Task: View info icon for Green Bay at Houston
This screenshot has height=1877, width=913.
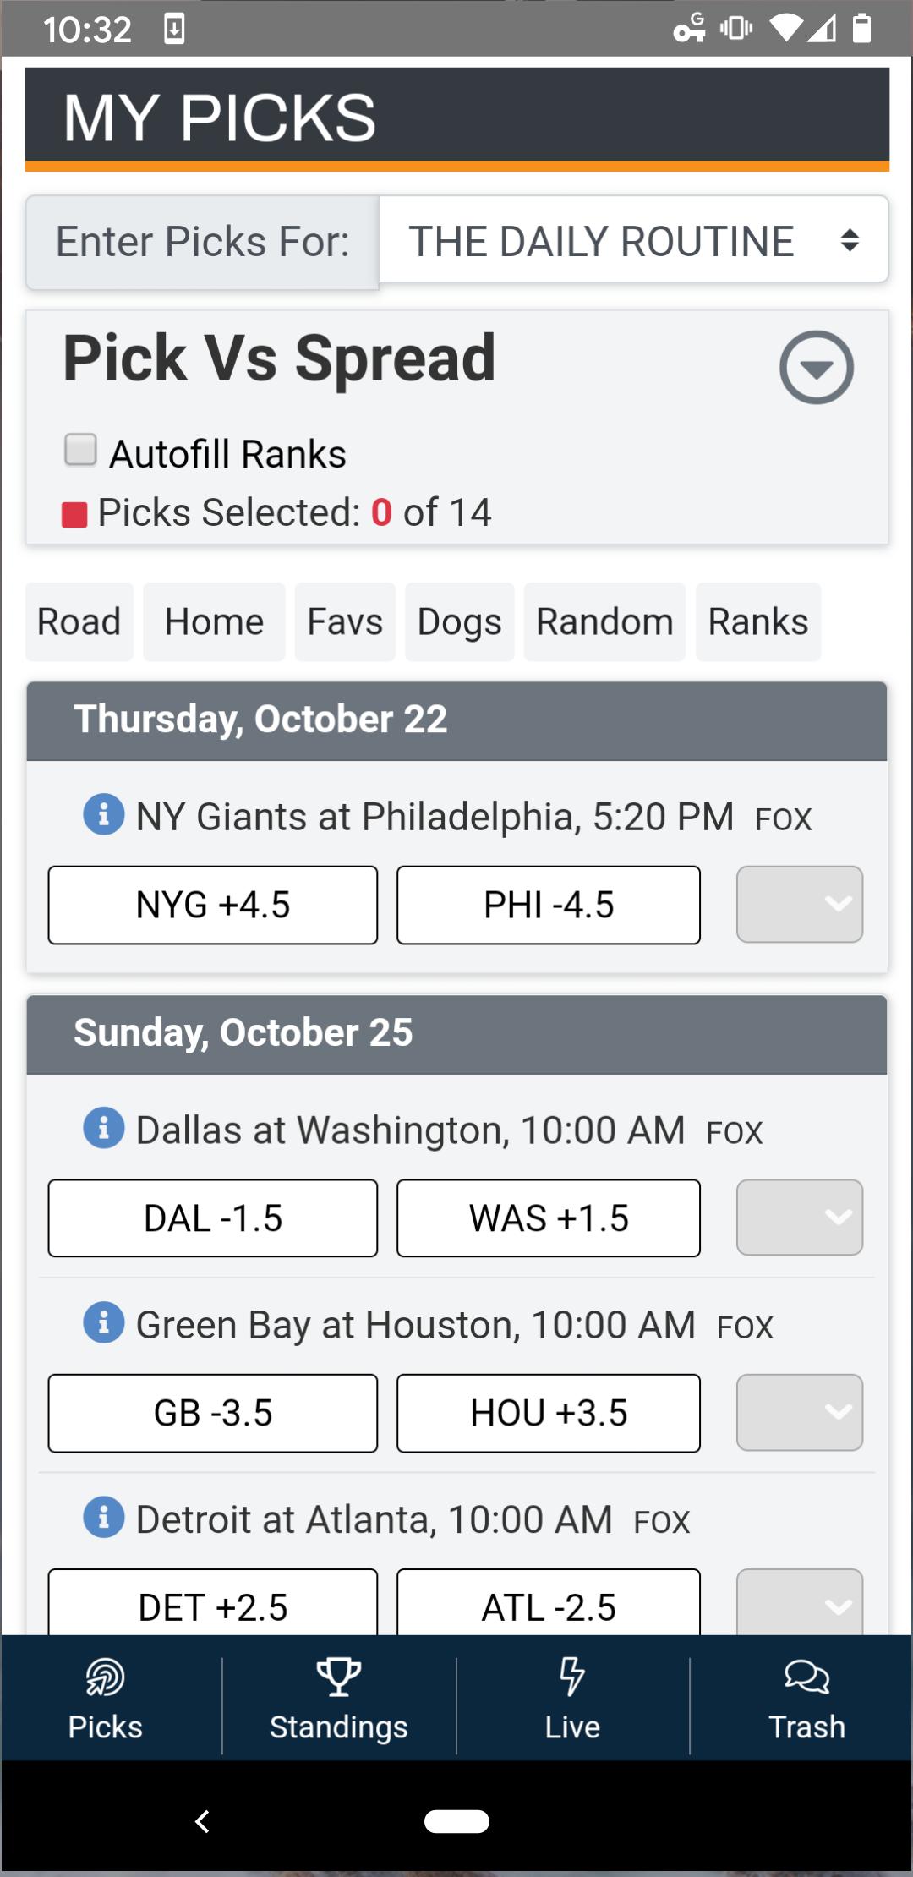Action: 104,1322
